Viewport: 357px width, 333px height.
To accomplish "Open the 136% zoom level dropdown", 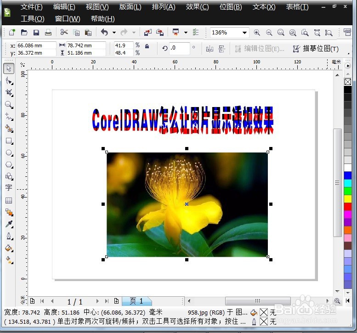I will click(244, 33).
